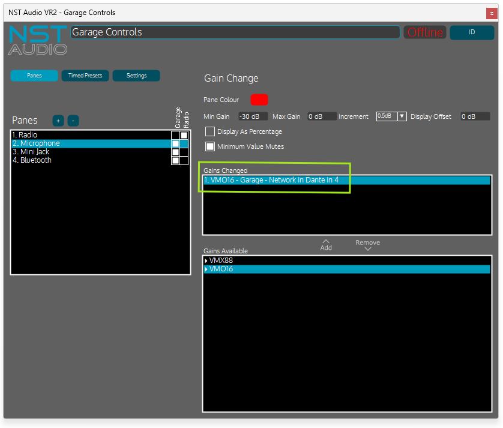Toggle Garage column checkbox for Mini Jack pane
This screenshot has width=503, height=428.
click(175, 152)
